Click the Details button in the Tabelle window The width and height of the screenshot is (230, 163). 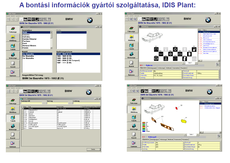coord(93,149)
